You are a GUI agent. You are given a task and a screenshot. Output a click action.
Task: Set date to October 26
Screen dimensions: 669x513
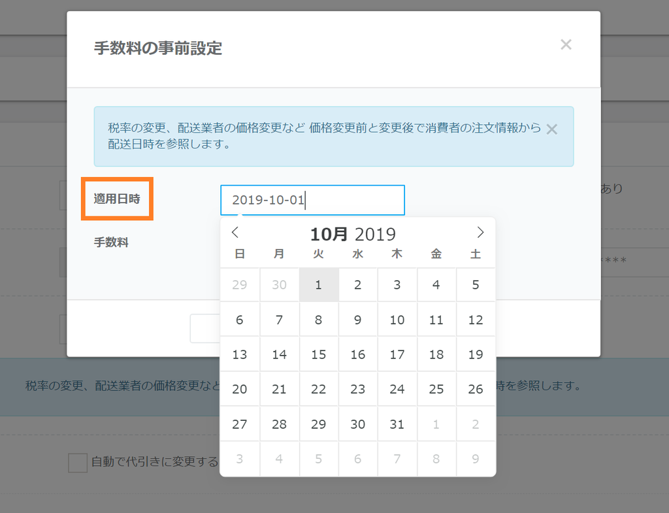tap(476, 389)
